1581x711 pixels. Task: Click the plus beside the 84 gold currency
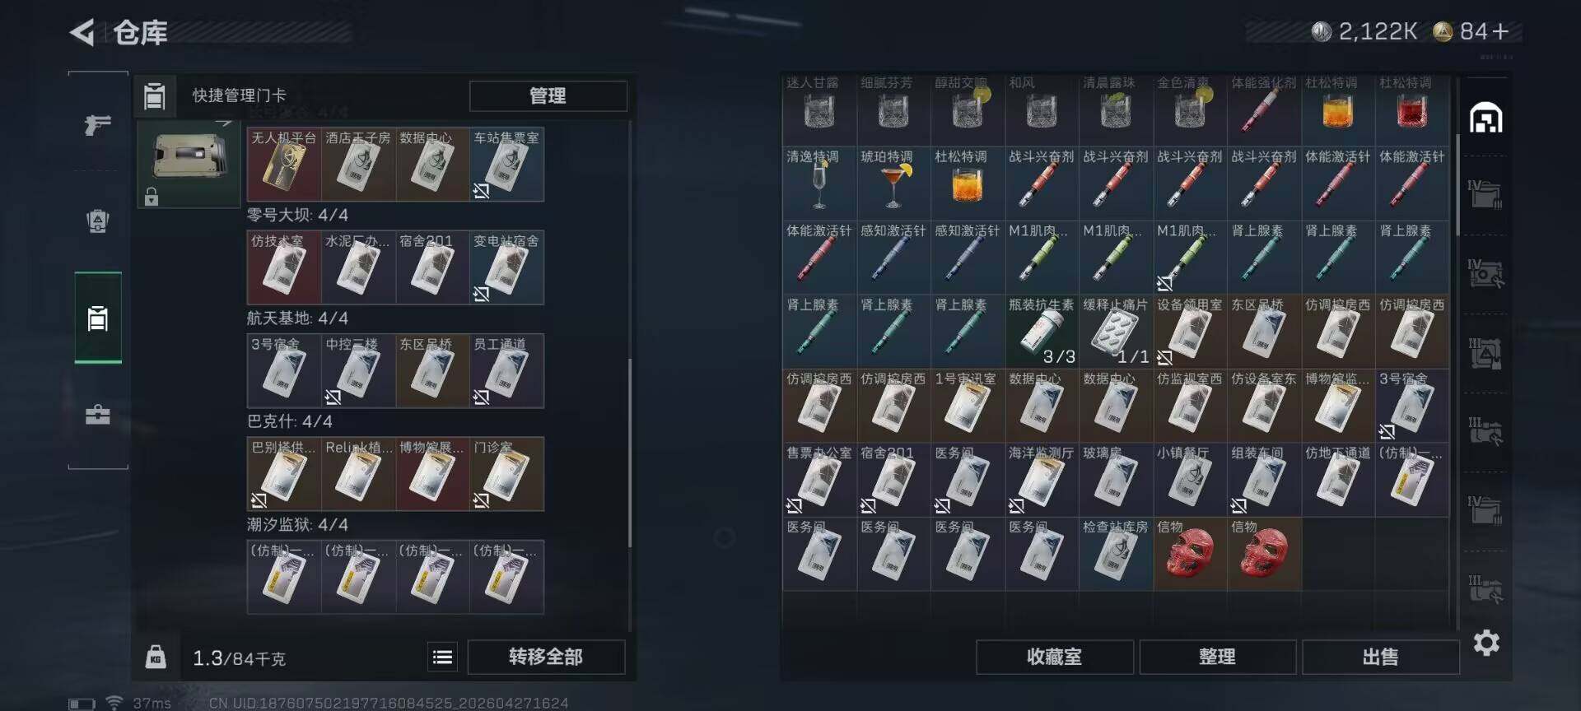[1500, 32]
